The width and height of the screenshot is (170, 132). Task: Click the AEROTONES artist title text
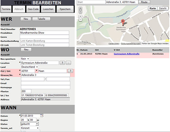tap(28, 29)
